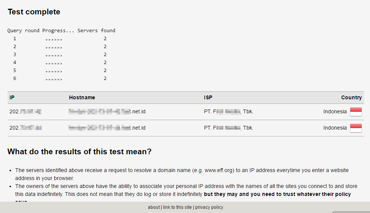Click the Hostname column header

click(82, 97)
